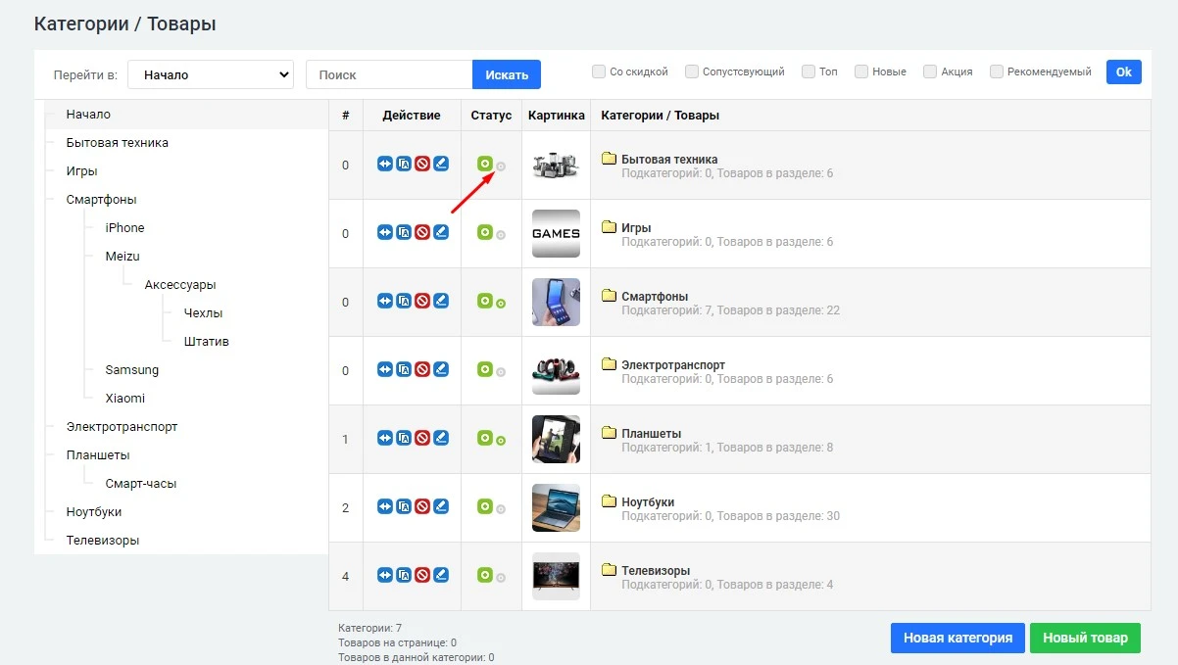This screenshot has height=665, width=1178.
Task: Check the Рекомендуемый filter box
Action: coord(996,71)
